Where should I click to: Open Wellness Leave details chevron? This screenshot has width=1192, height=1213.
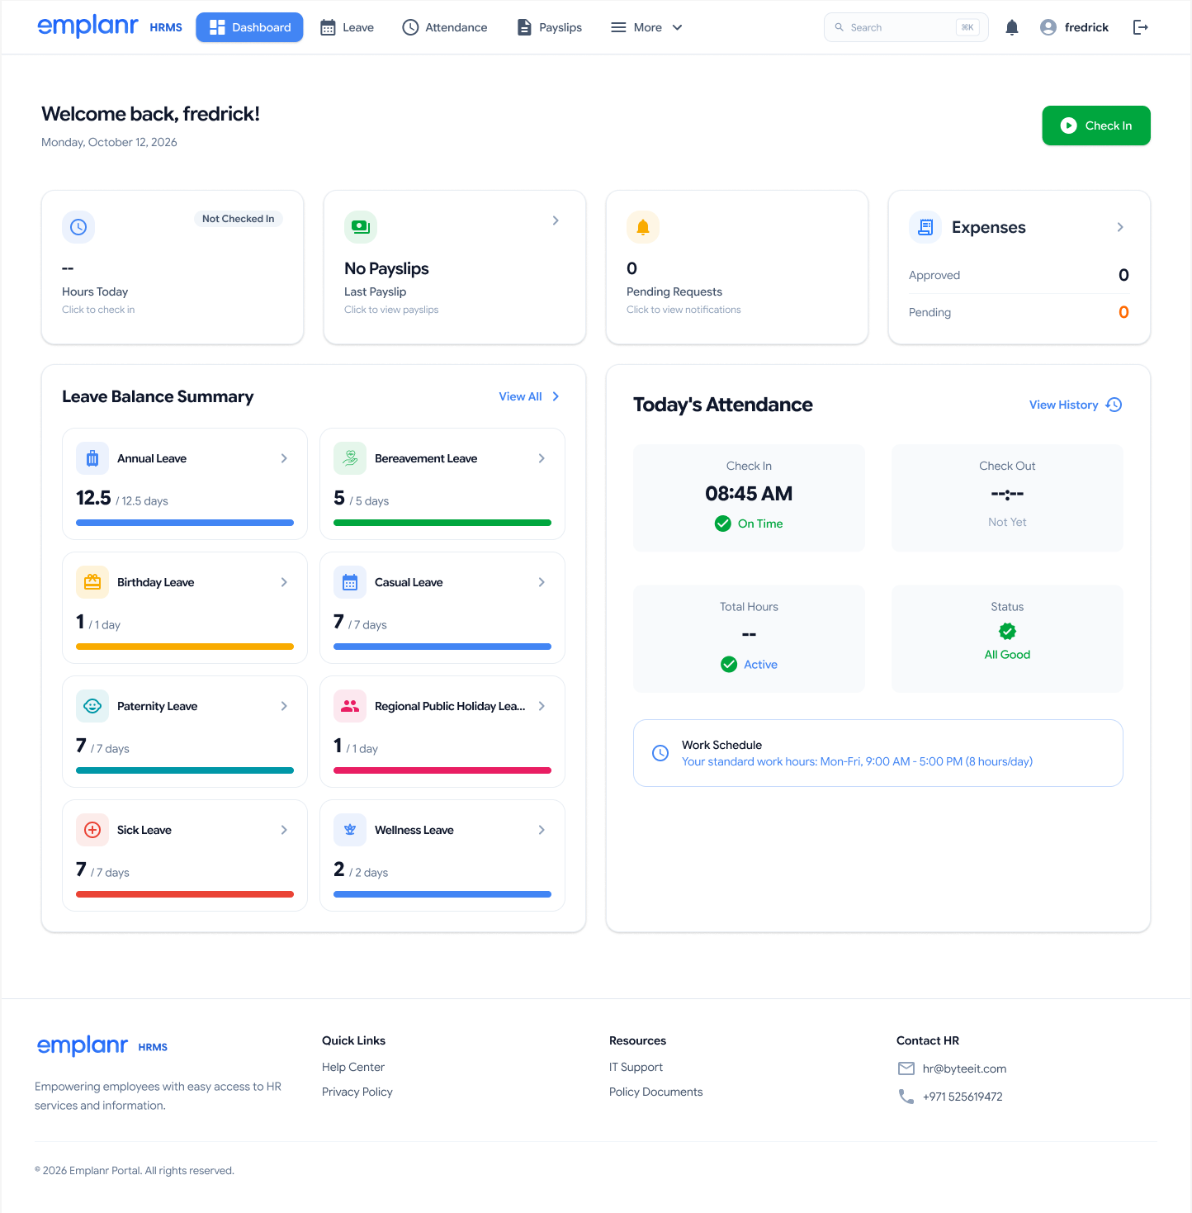pos(542,830)
